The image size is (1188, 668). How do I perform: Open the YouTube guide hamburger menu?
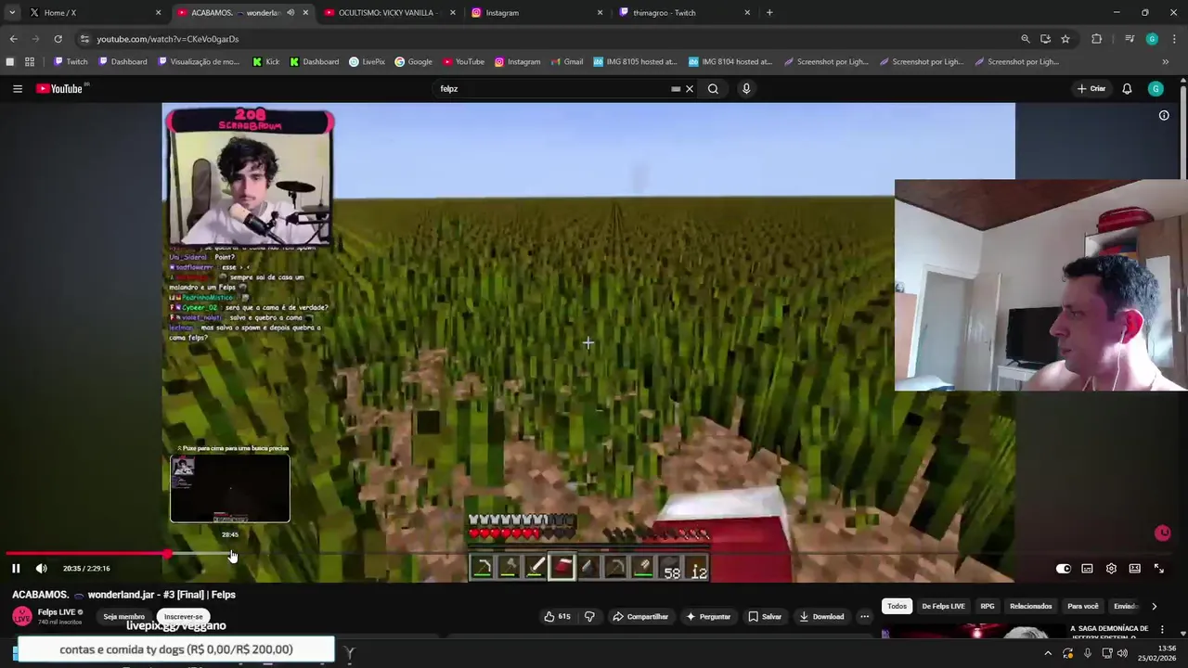pyautogui.click(x=17, y=89)
